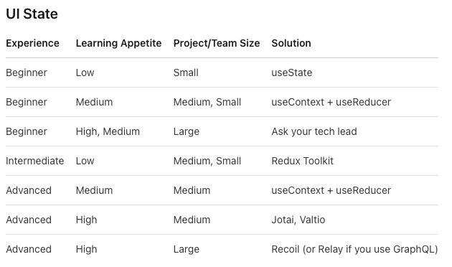Screen dimensions: 452x267
Task: Click the Experience column header
Action: pos(32,43)
